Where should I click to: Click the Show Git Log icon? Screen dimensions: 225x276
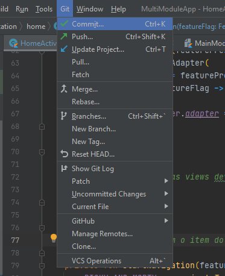(64, 169)
